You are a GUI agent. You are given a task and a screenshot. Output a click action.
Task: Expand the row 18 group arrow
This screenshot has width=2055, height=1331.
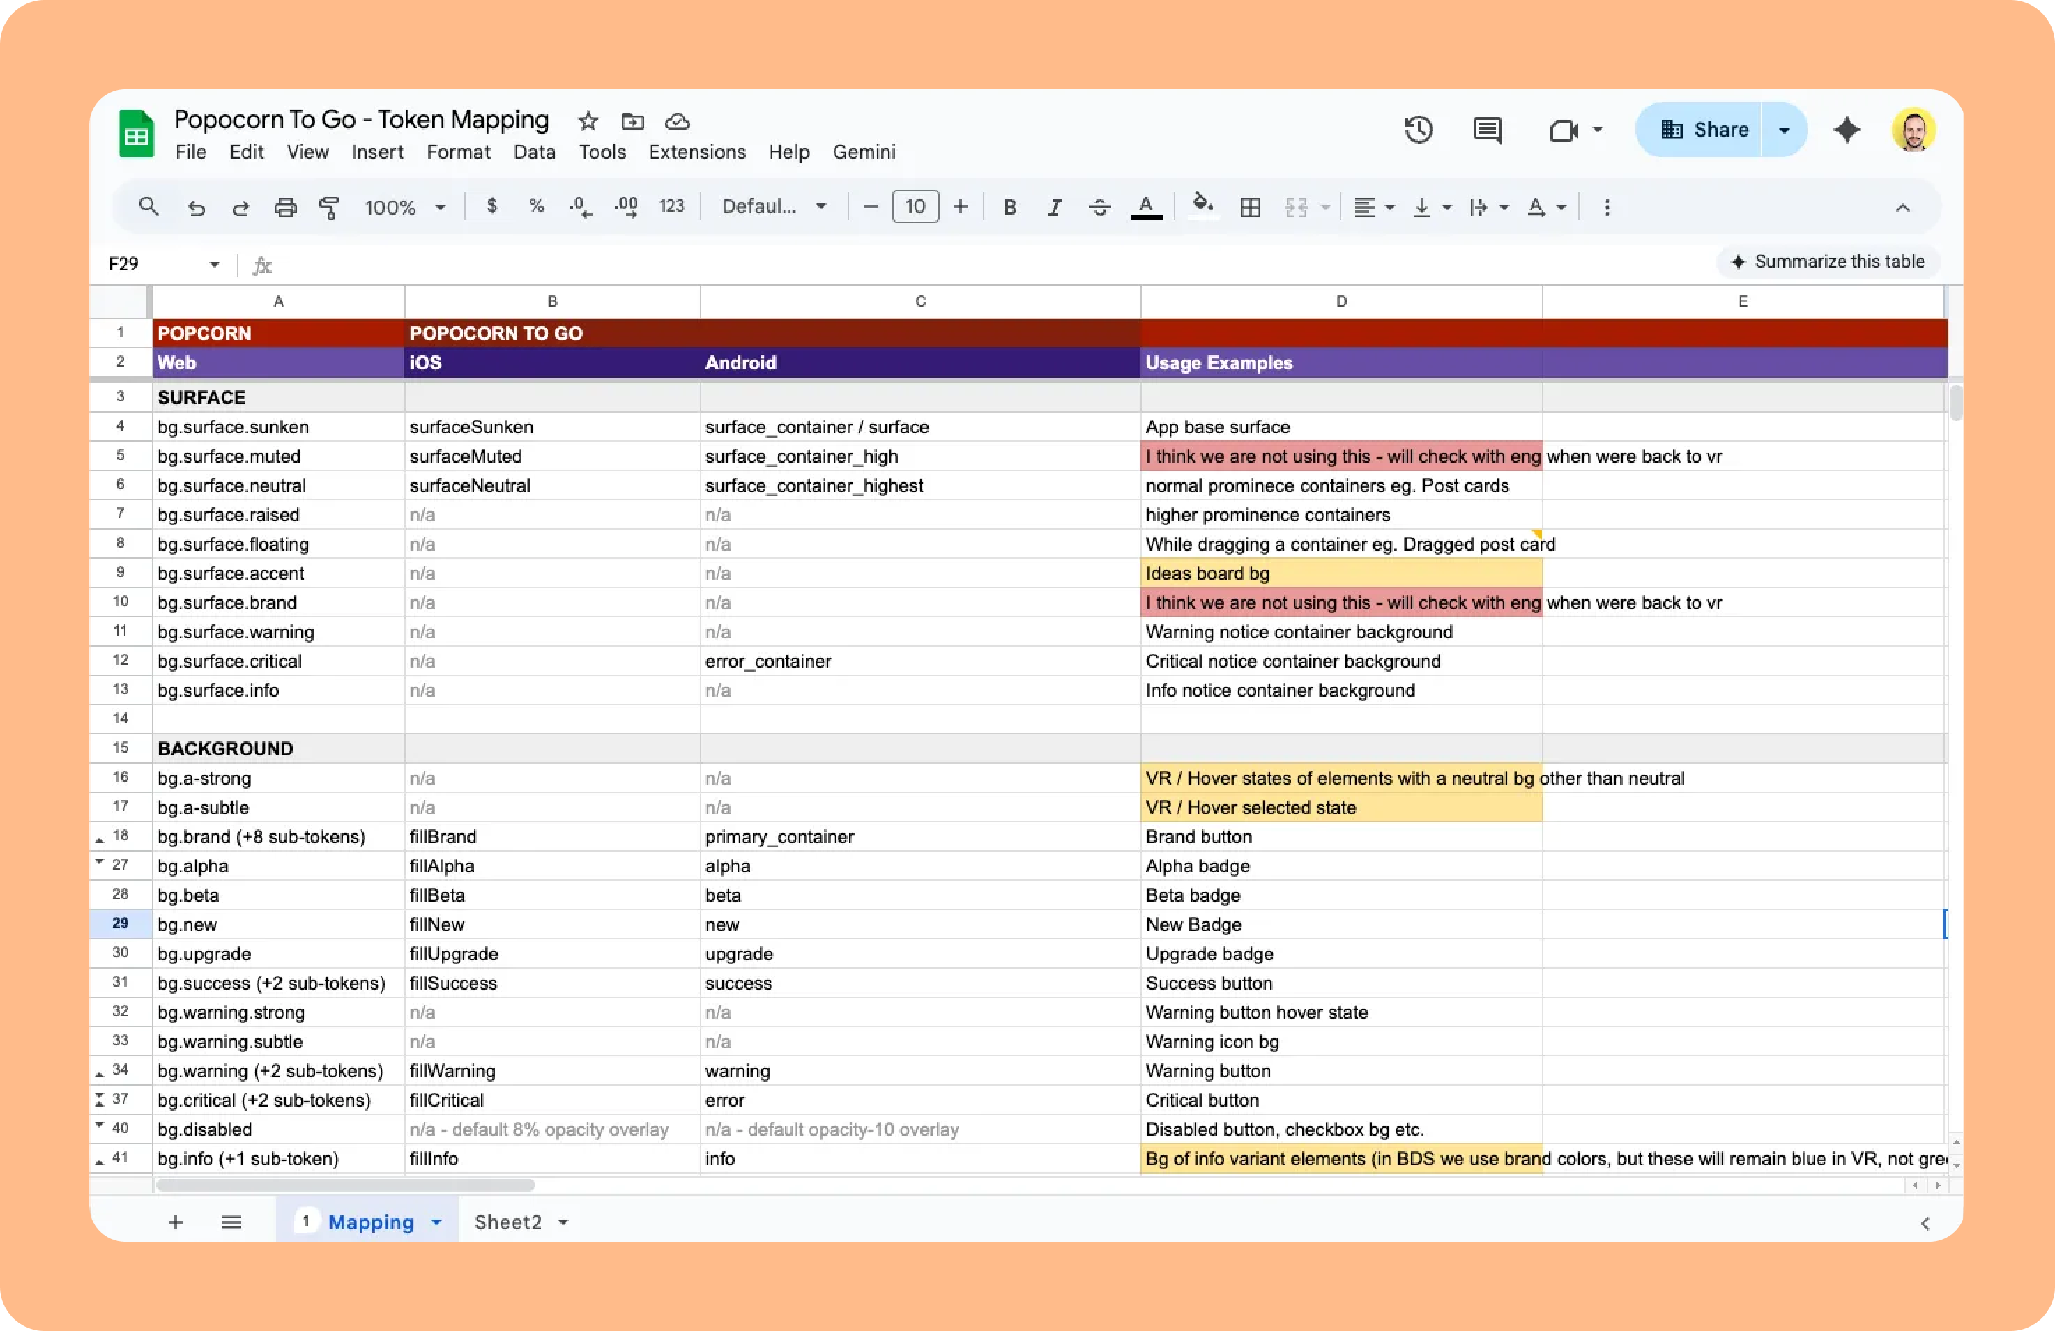[x=99, y=839]
